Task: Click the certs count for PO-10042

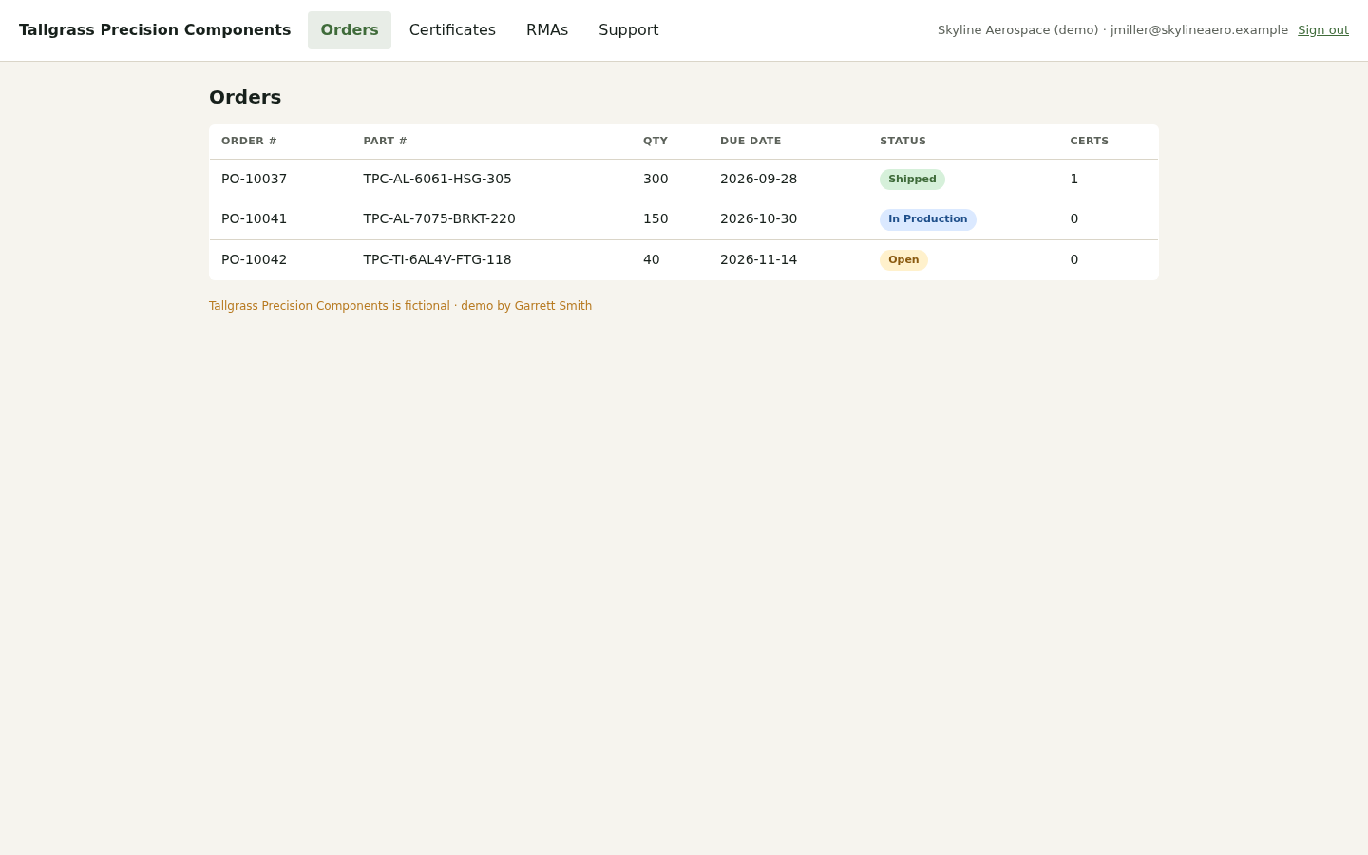Action: [x=1074, y=259]
